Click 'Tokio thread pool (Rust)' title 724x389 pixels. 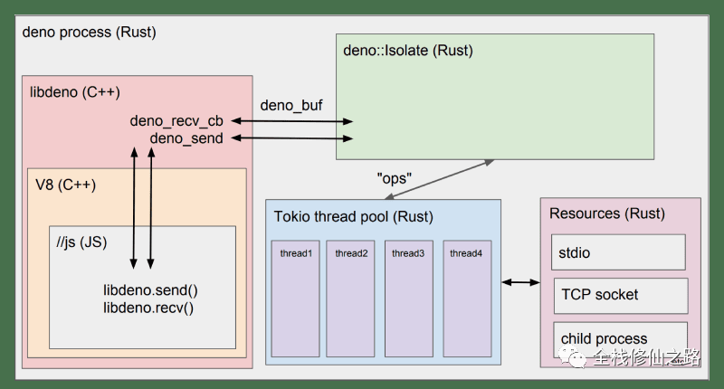point(354,217)
